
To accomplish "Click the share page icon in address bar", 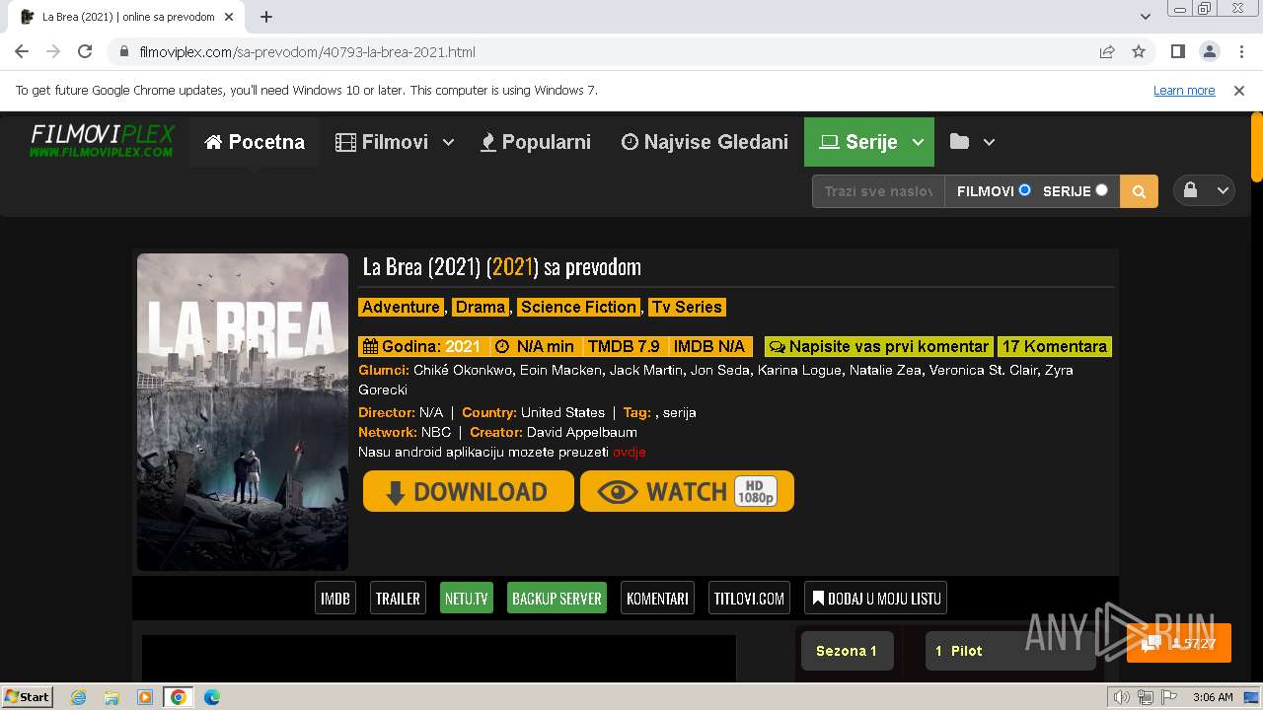I will 1107,51.
